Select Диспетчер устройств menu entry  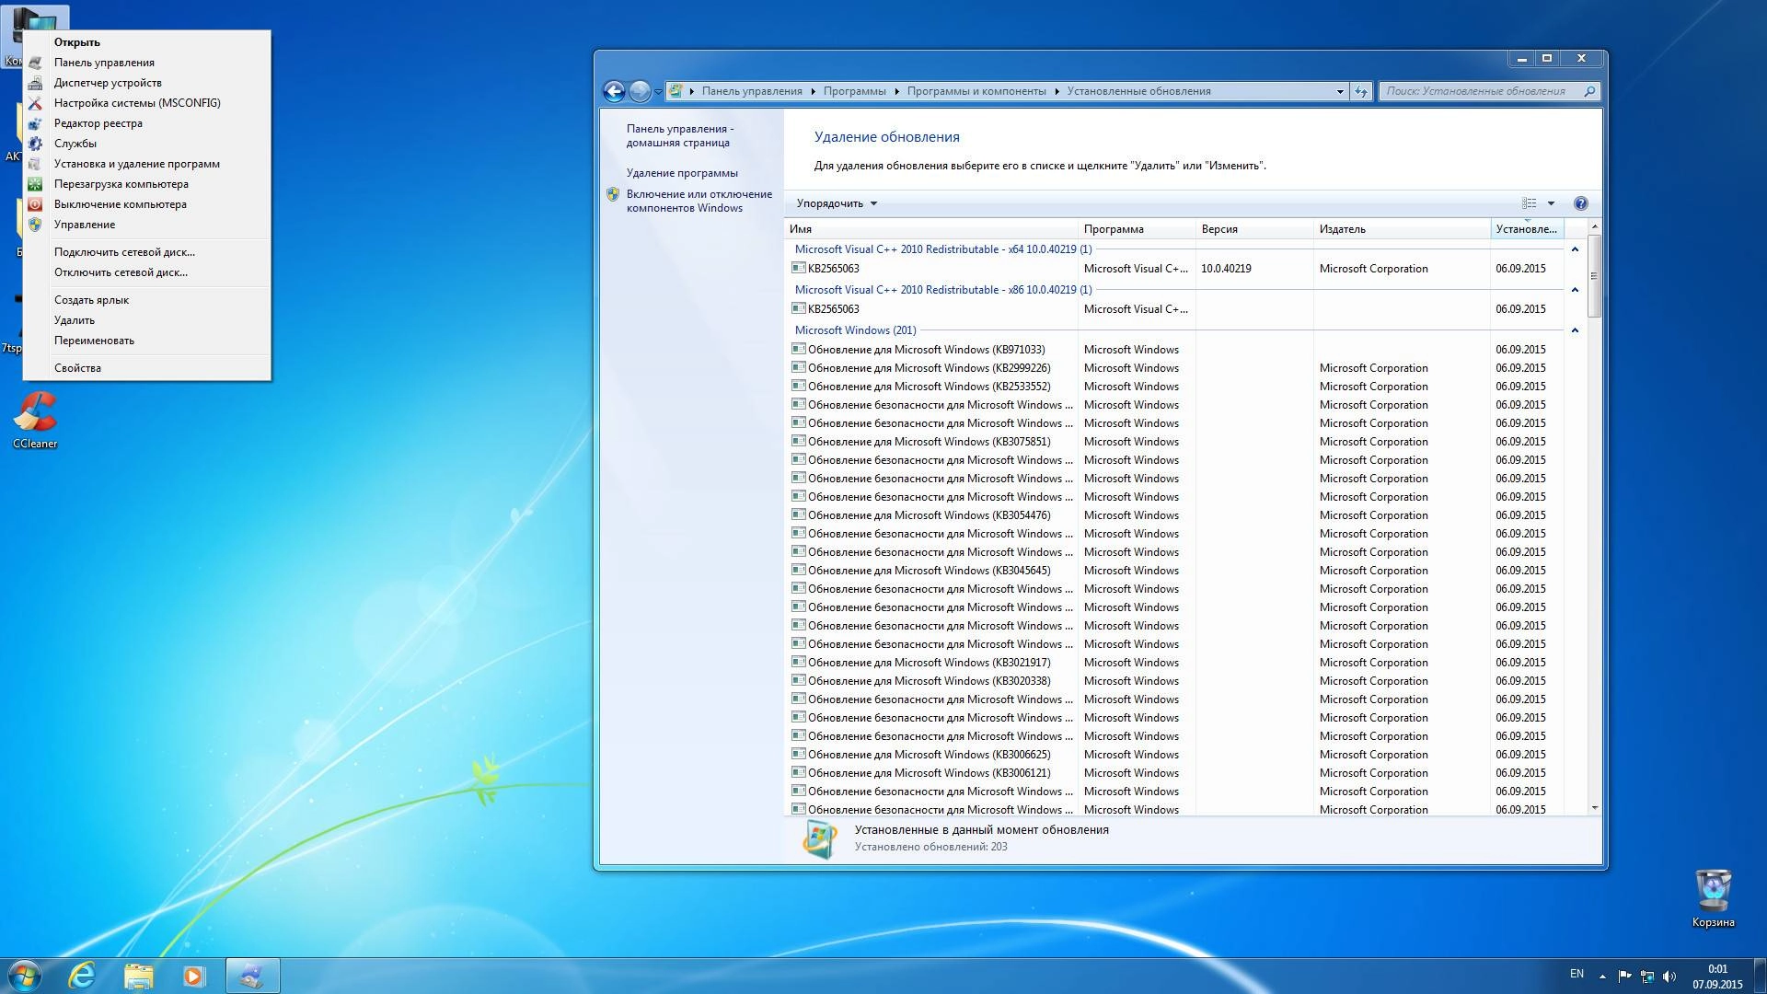[147, 83]
